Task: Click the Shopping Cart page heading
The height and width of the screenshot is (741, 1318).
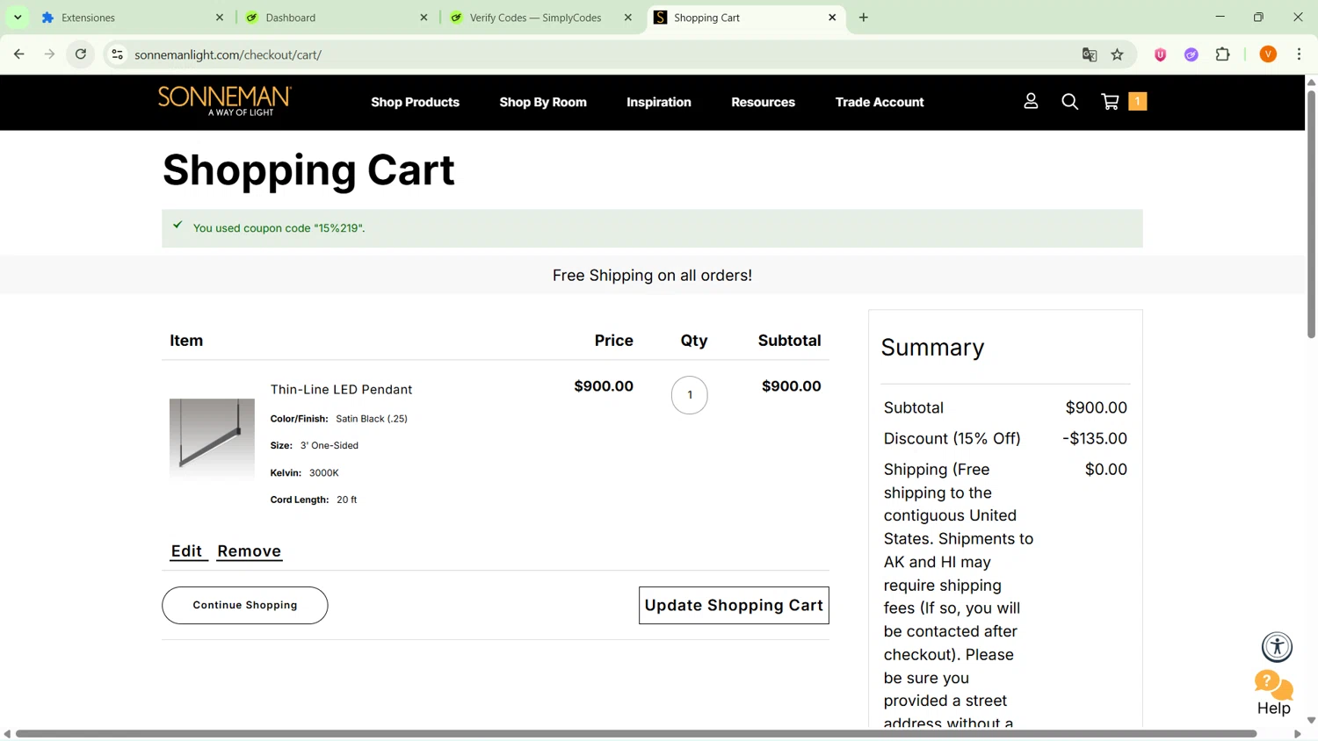Action: pyautogui.click(x=308, y=170)
